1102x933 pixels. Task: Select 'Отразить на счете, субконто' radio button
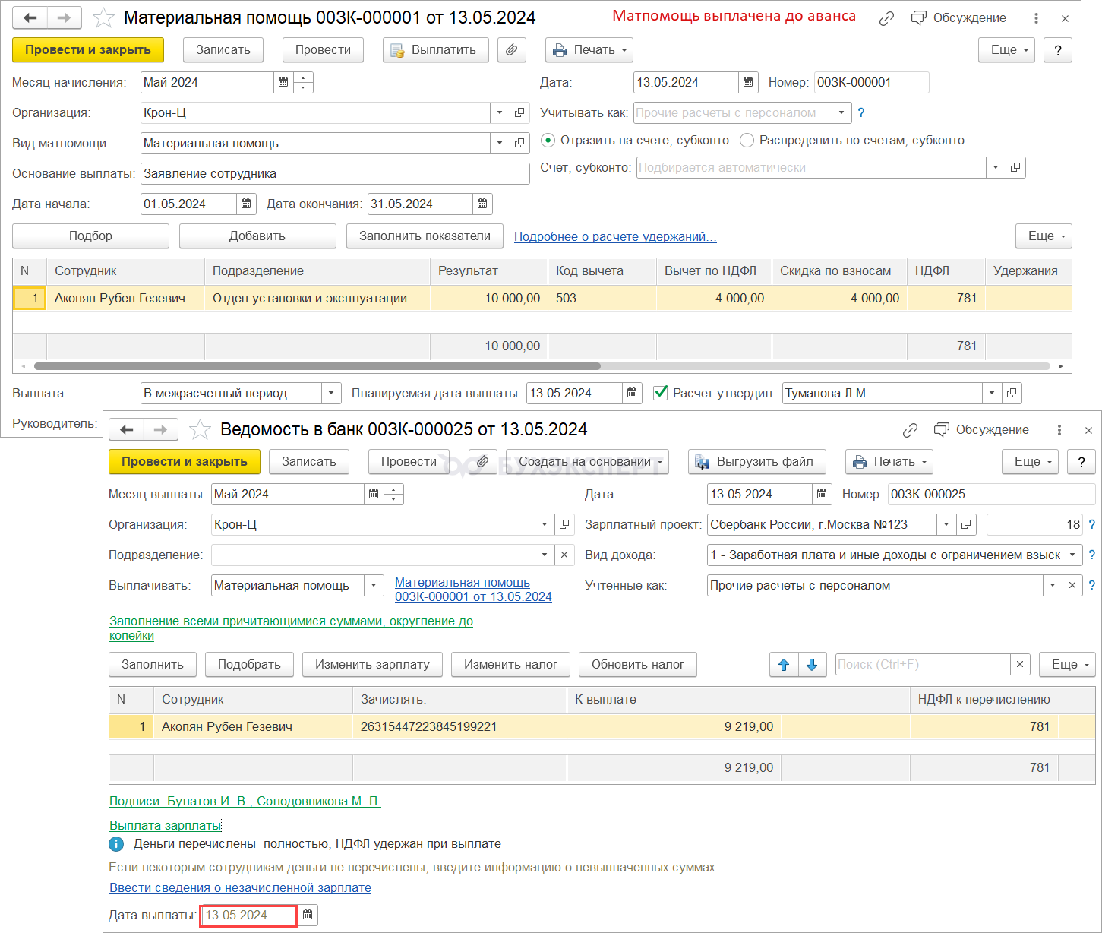(548, 141)
